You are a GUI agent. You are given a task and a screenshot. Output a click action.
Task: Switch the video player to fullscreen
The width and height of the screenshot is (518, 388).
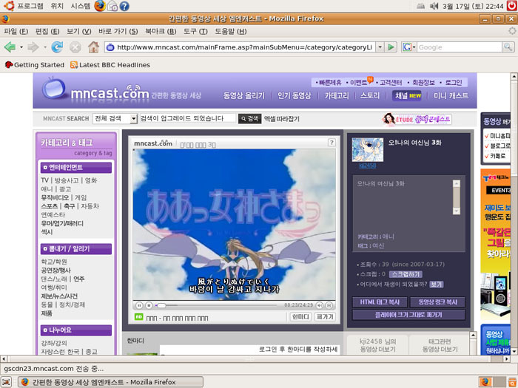point(329,305)
